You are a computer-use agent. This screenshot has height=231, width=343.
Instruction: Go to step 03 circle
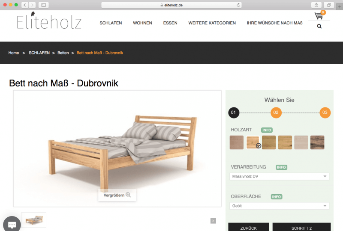click(x=325, y=113)
